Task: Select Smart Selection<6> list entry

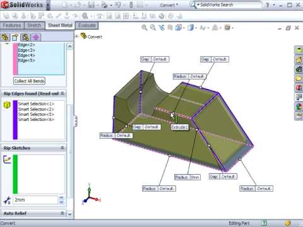Action: pos(36,119)
